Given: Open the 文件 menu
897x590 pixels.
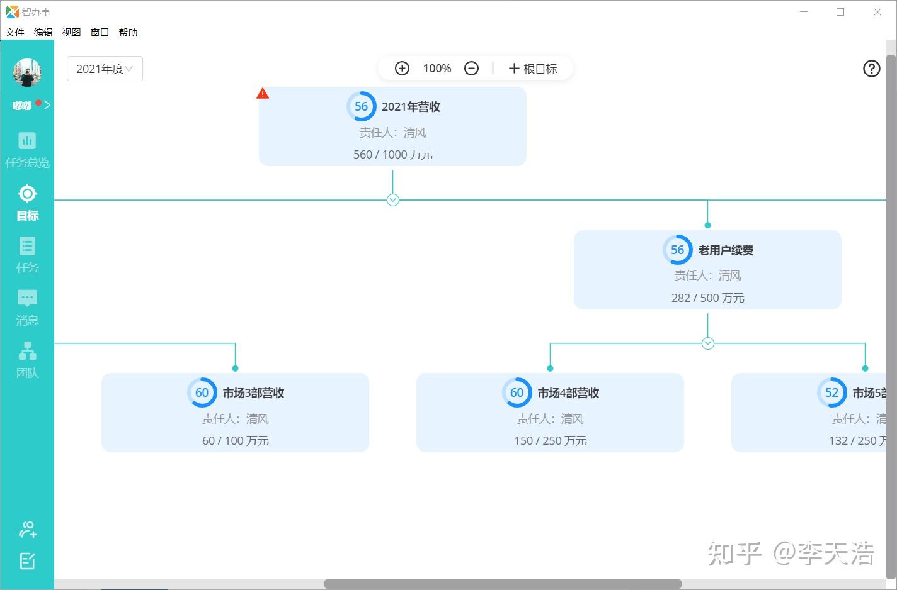Looking at the screenshot, I should coord(14,32).
